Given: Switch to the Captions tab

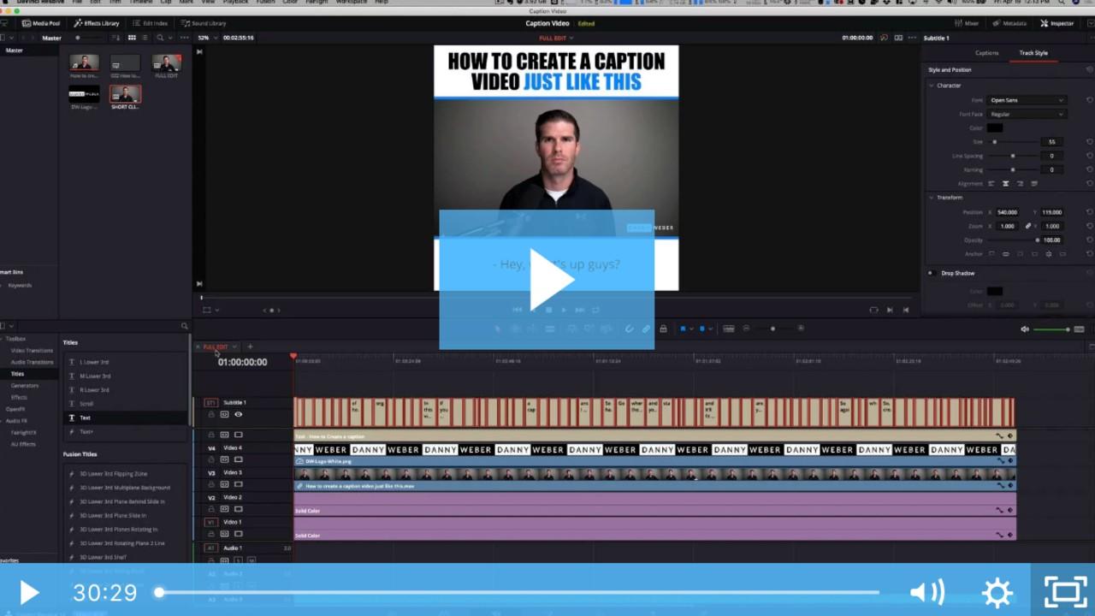Looking at the screenshot, I should point(986,53).
